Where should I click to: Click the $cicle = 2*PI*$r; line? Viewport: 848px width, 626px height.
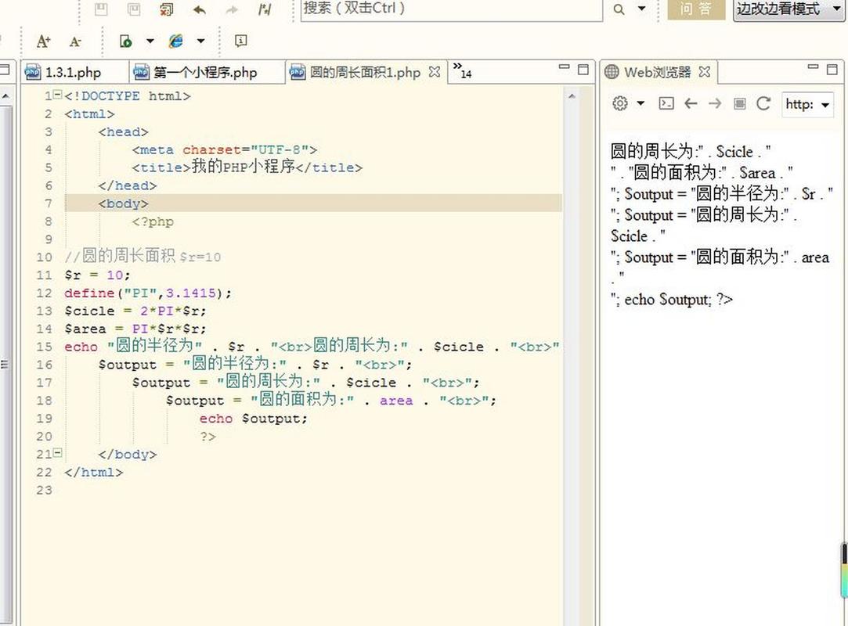coord(135,311)
